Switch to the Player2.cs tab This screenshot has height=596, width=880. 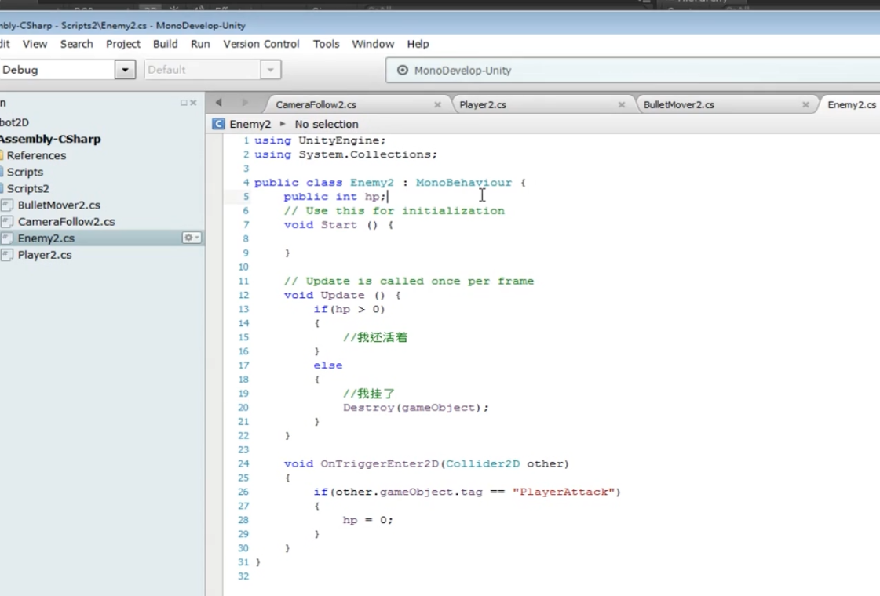[483, 105]
